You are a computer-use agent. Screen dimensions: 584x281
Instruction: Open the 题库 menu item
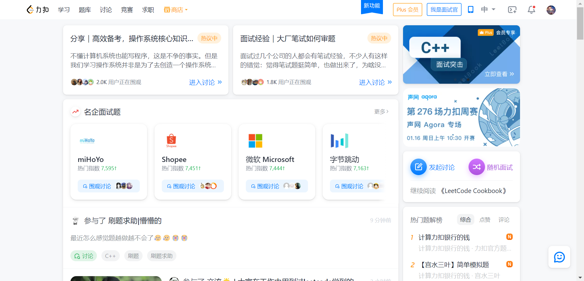click(x=85, y=10)
